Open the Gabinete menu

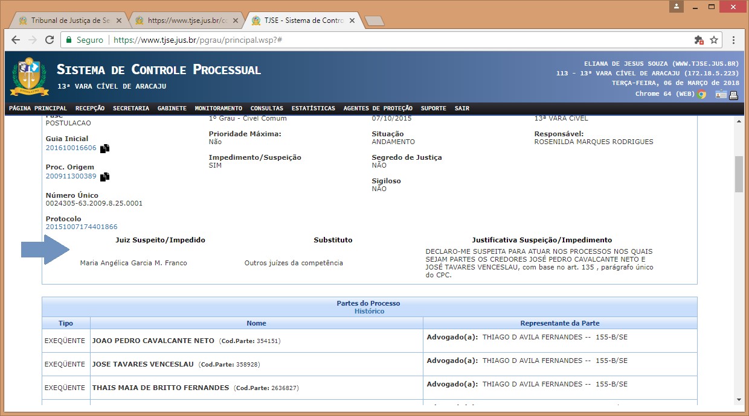(172, 109)
